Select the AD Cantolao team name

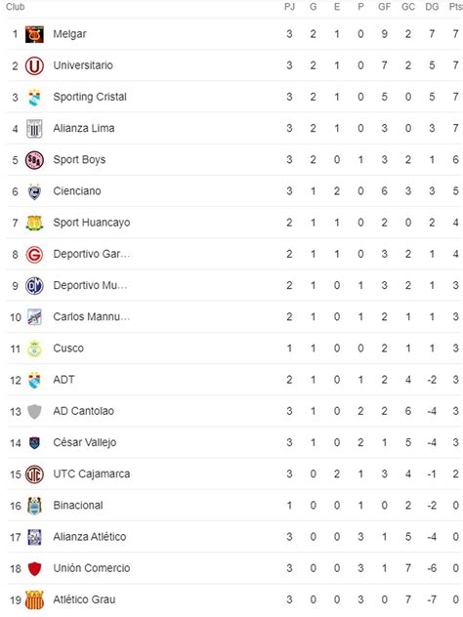83,411
